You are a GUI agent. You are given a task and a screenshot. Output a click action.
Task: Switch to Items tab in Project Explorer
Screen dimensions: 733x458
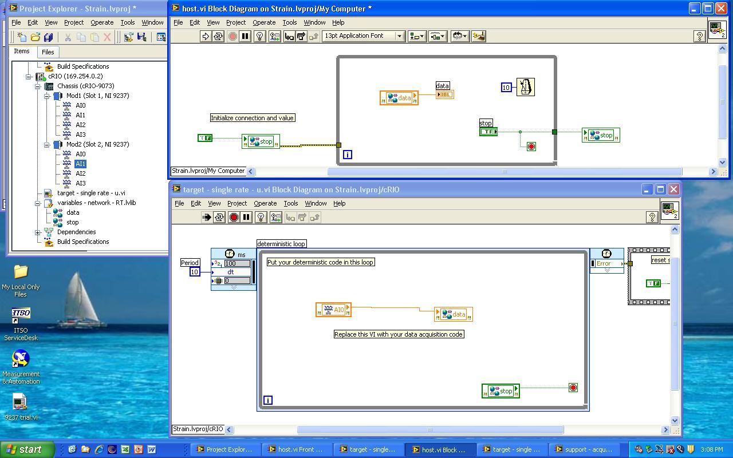pos(22,52)
